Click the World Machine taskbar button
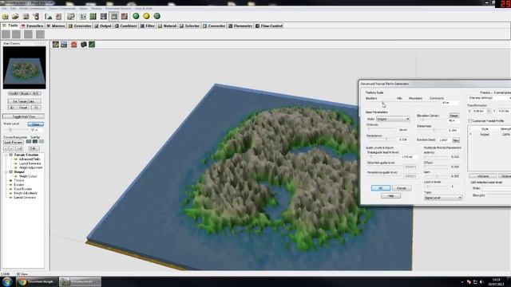 coord(80,281)
